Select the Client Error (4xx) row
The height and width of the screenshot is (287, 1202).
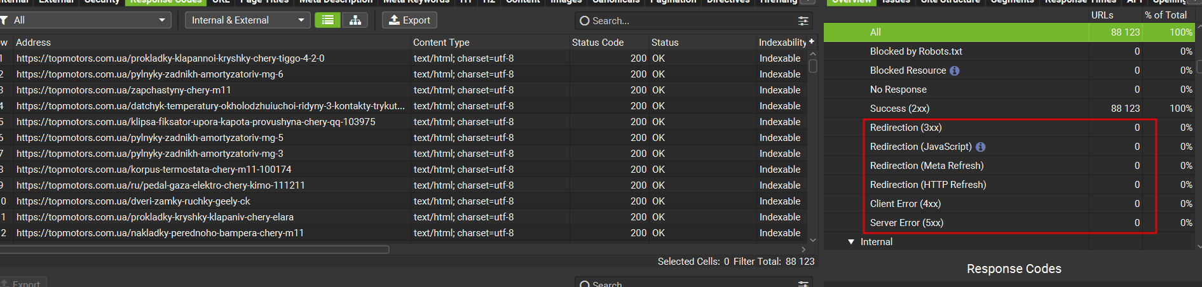905,204
